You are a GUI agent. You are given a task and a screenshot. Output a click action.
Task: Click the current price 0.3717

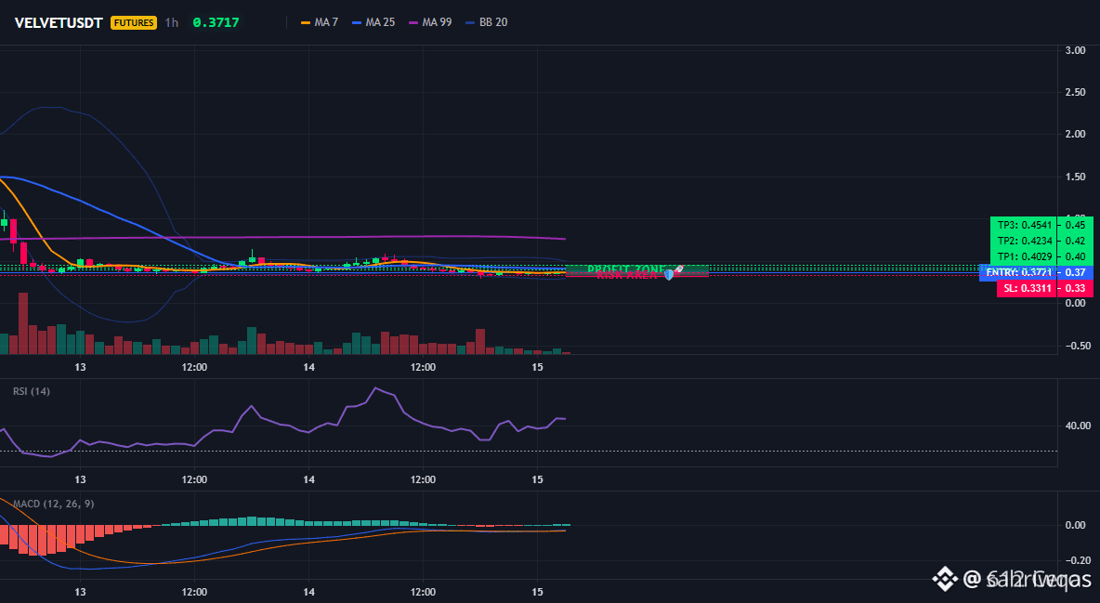pyautogui.click(x=216, y=22)
